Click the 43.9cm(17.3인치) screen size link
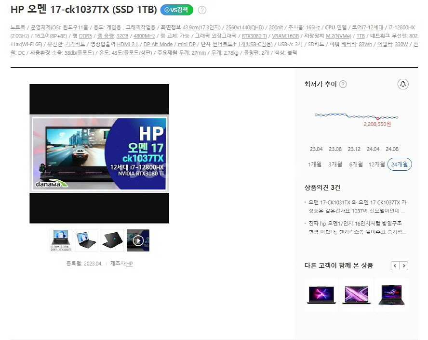The height and width of the screenshot is (340, 428). 201,27
